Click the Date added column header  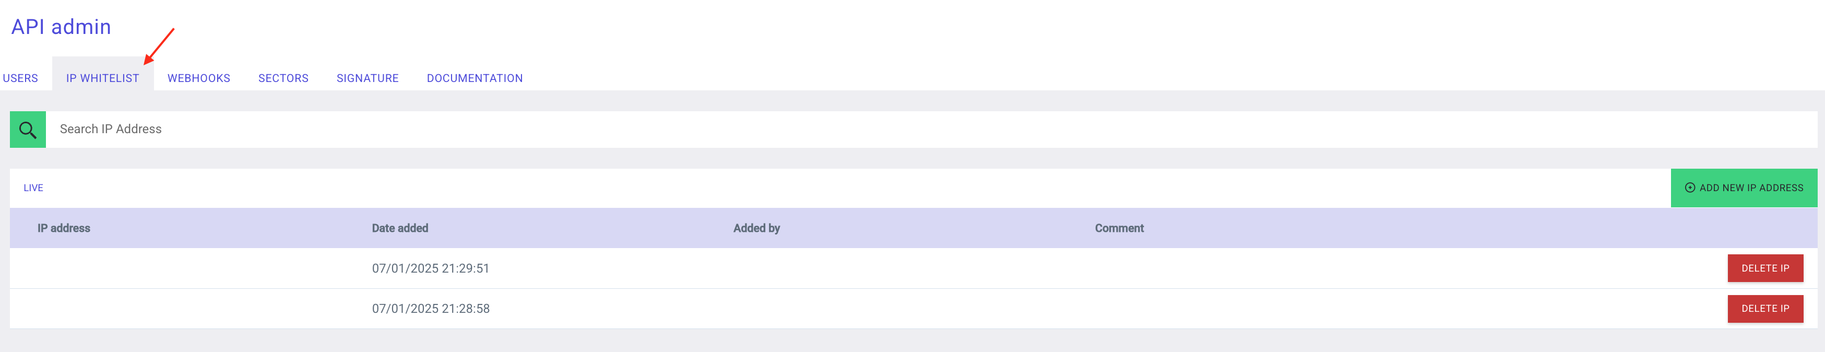[x=400, y=227]
